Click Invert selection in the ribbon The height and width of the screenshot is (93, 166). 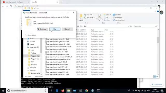pyautogui.click(x=119, y=20)
